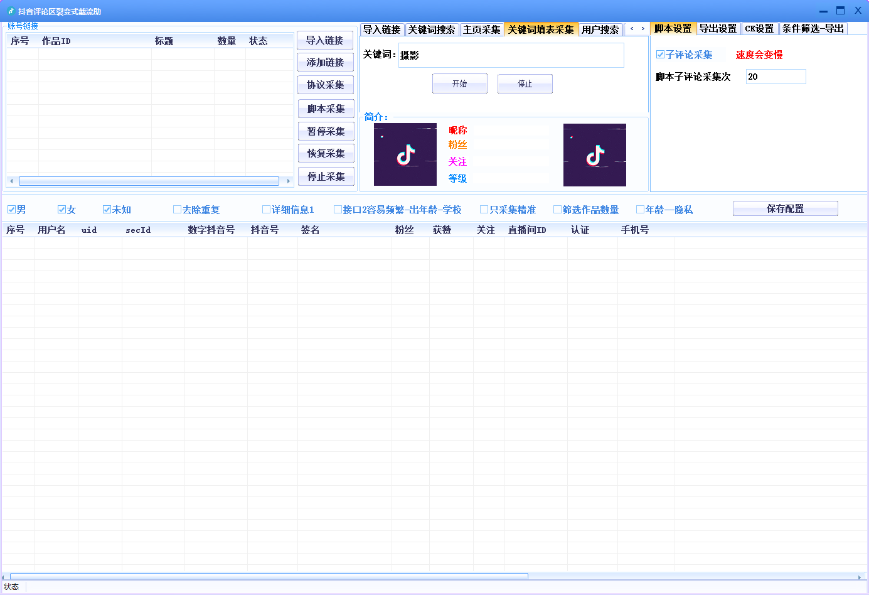
Task: Click the left tab scroll arrow
Action: pyautogui.click(x=631, y=28)
